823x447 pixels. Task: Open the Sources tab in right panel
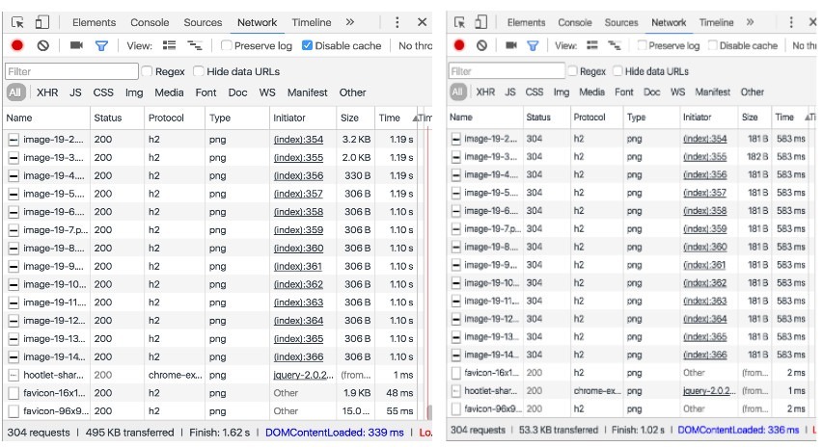[621, 22]
